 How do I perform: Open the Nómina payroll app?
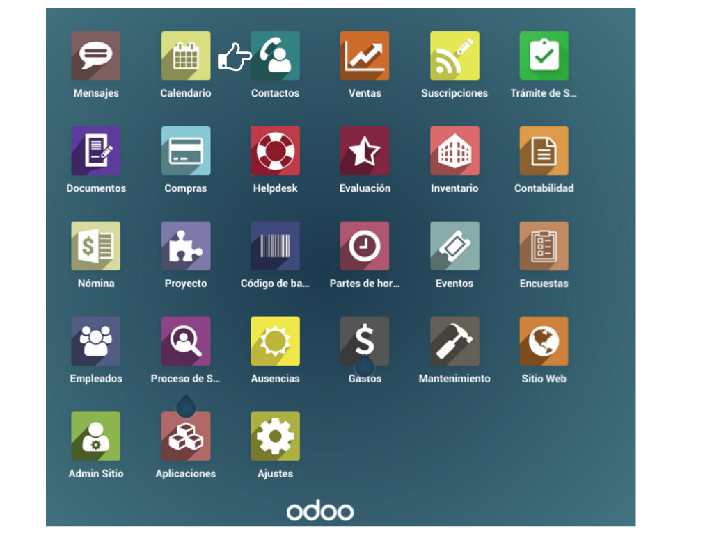(x=95, y=246)
